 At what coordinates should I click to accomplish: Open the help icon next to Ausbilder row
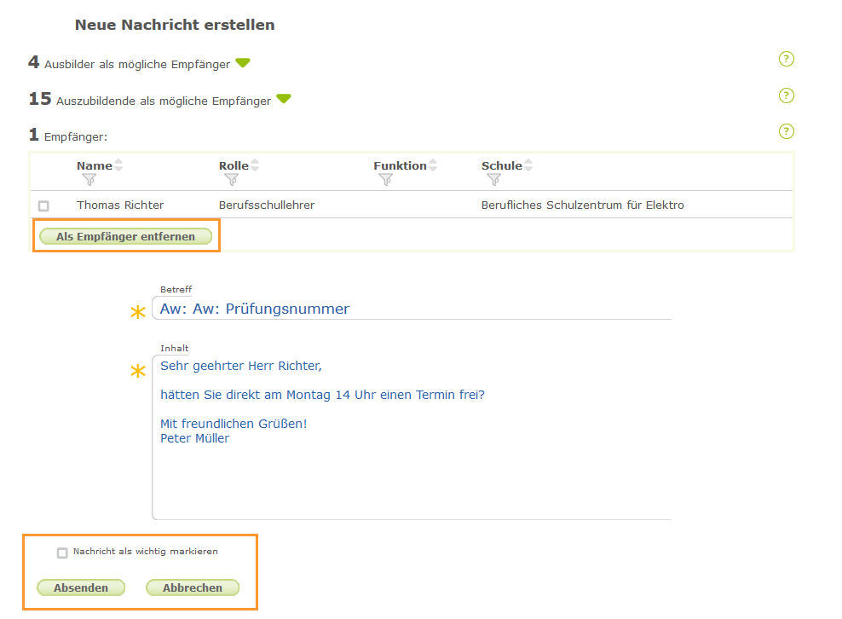tap(786, 59)
